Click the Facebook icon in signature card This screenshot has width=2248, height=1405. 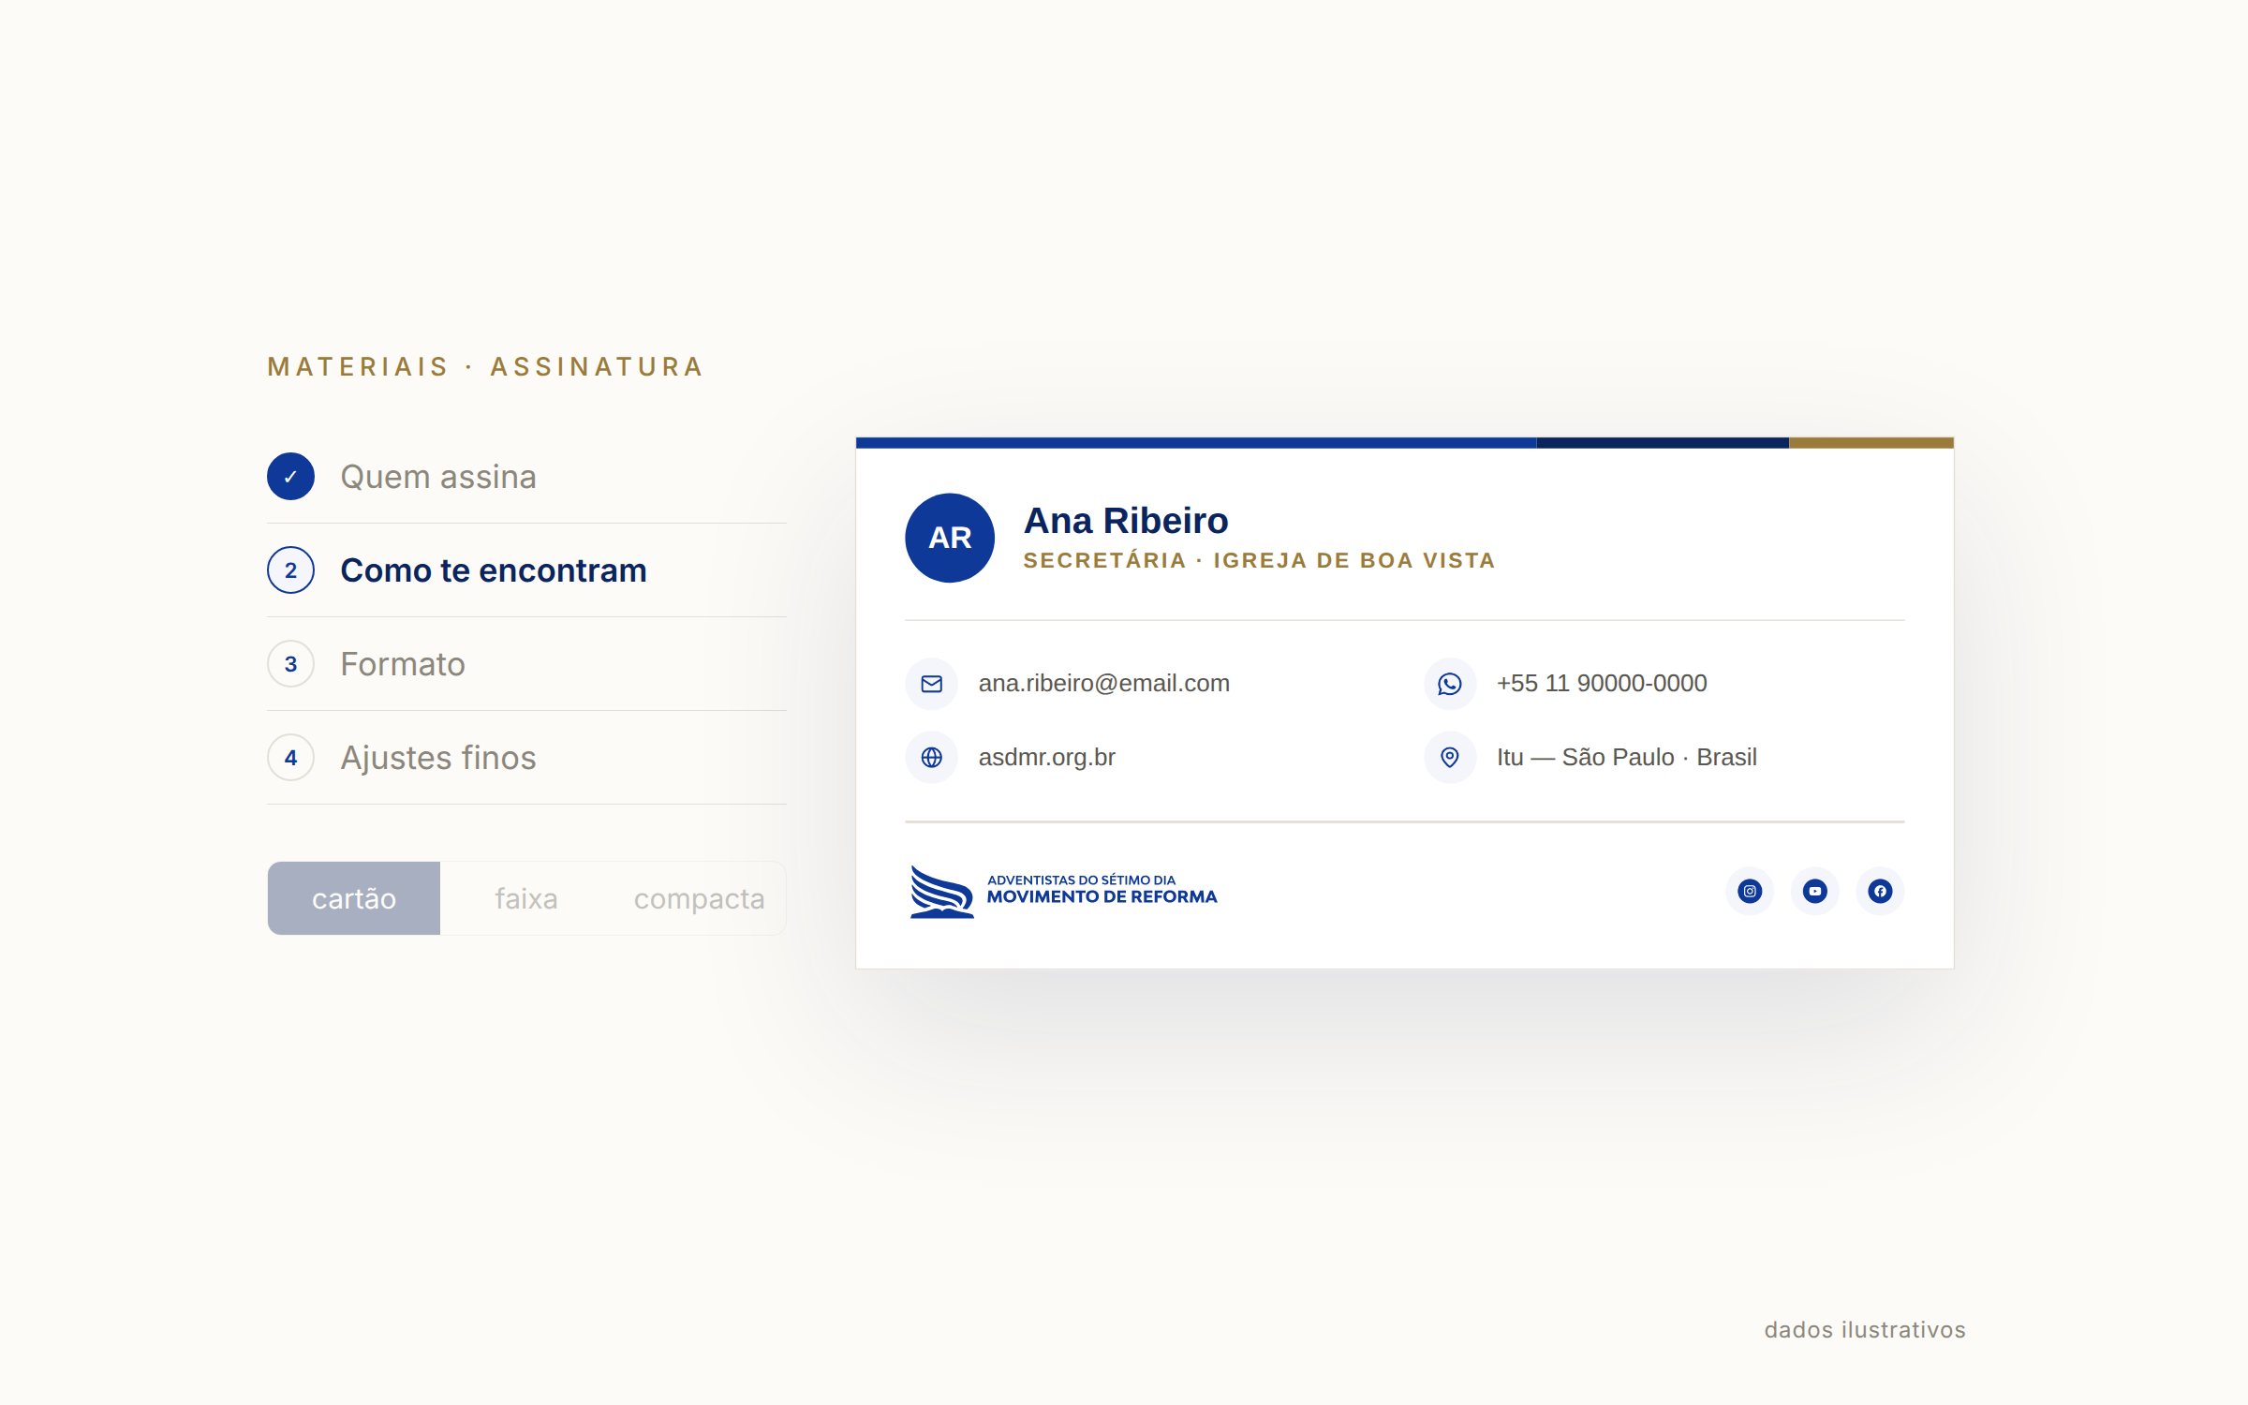pos(1880,891)
